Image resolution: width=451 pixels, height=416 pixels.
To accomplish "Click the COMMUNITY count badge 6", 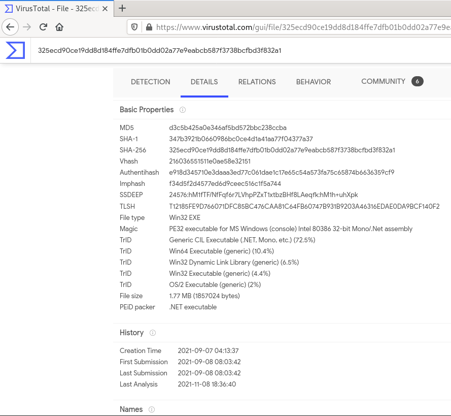I will [x=418, y=81].
